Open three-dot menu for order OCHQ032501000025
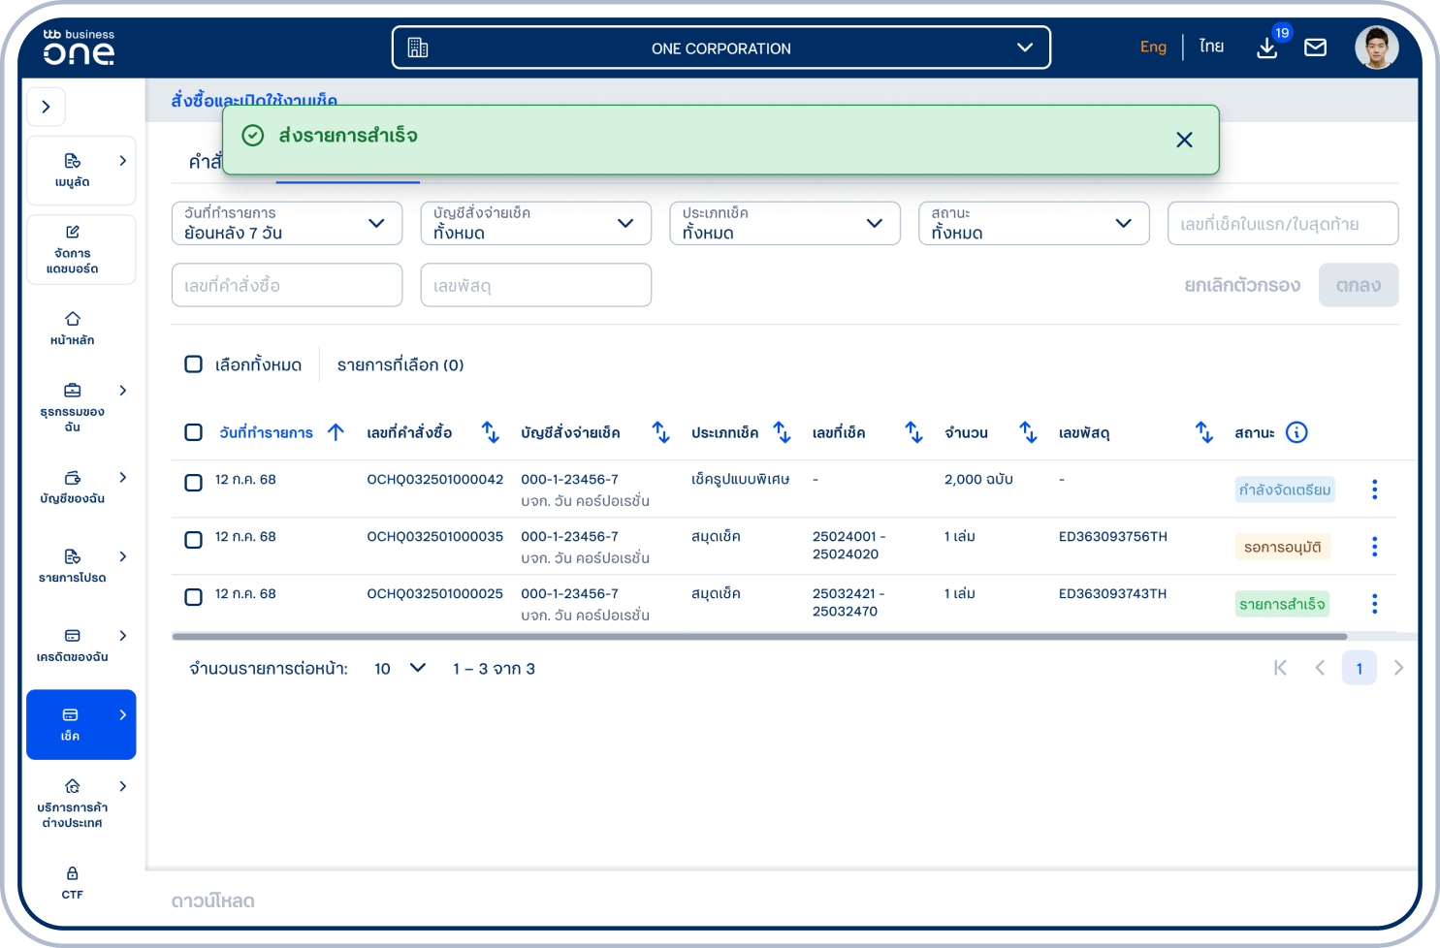 (x=1374, y=604)
